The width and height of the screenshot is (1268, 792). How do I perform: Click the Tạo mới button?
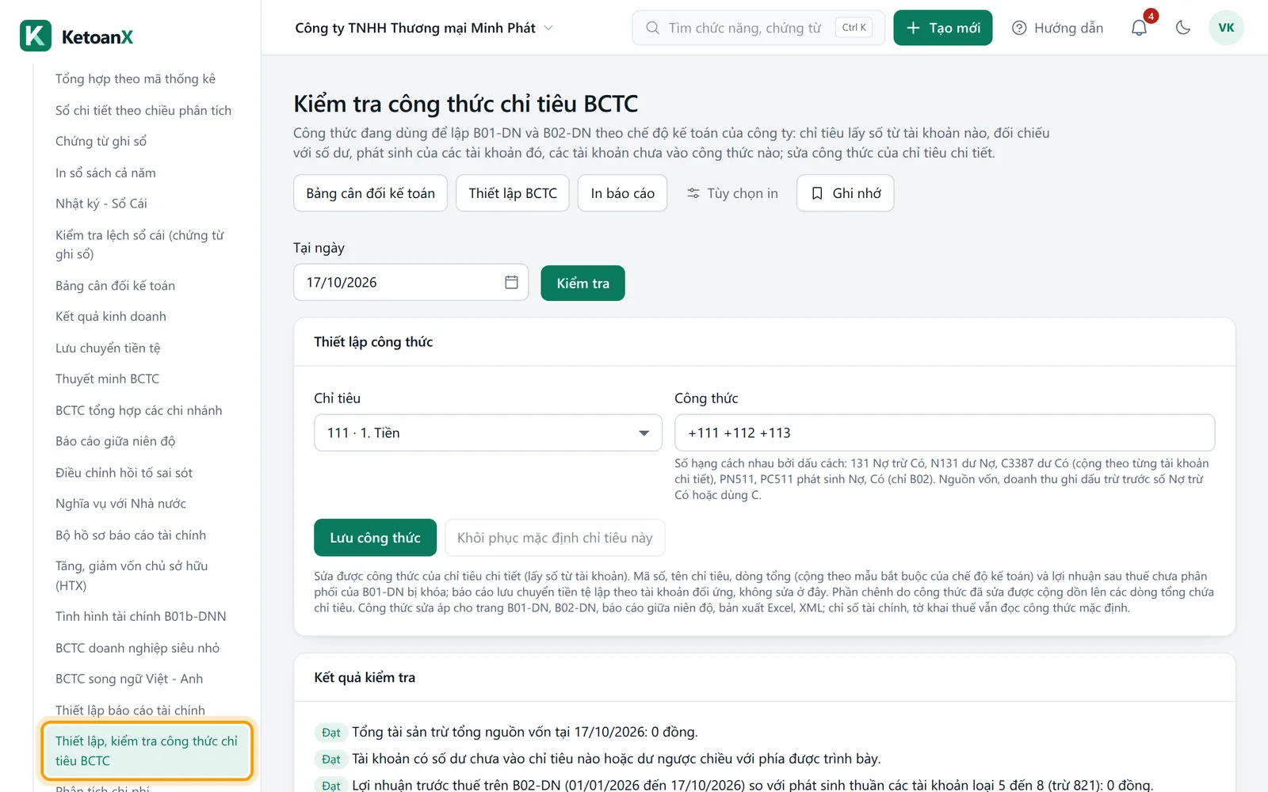point(942,28)
